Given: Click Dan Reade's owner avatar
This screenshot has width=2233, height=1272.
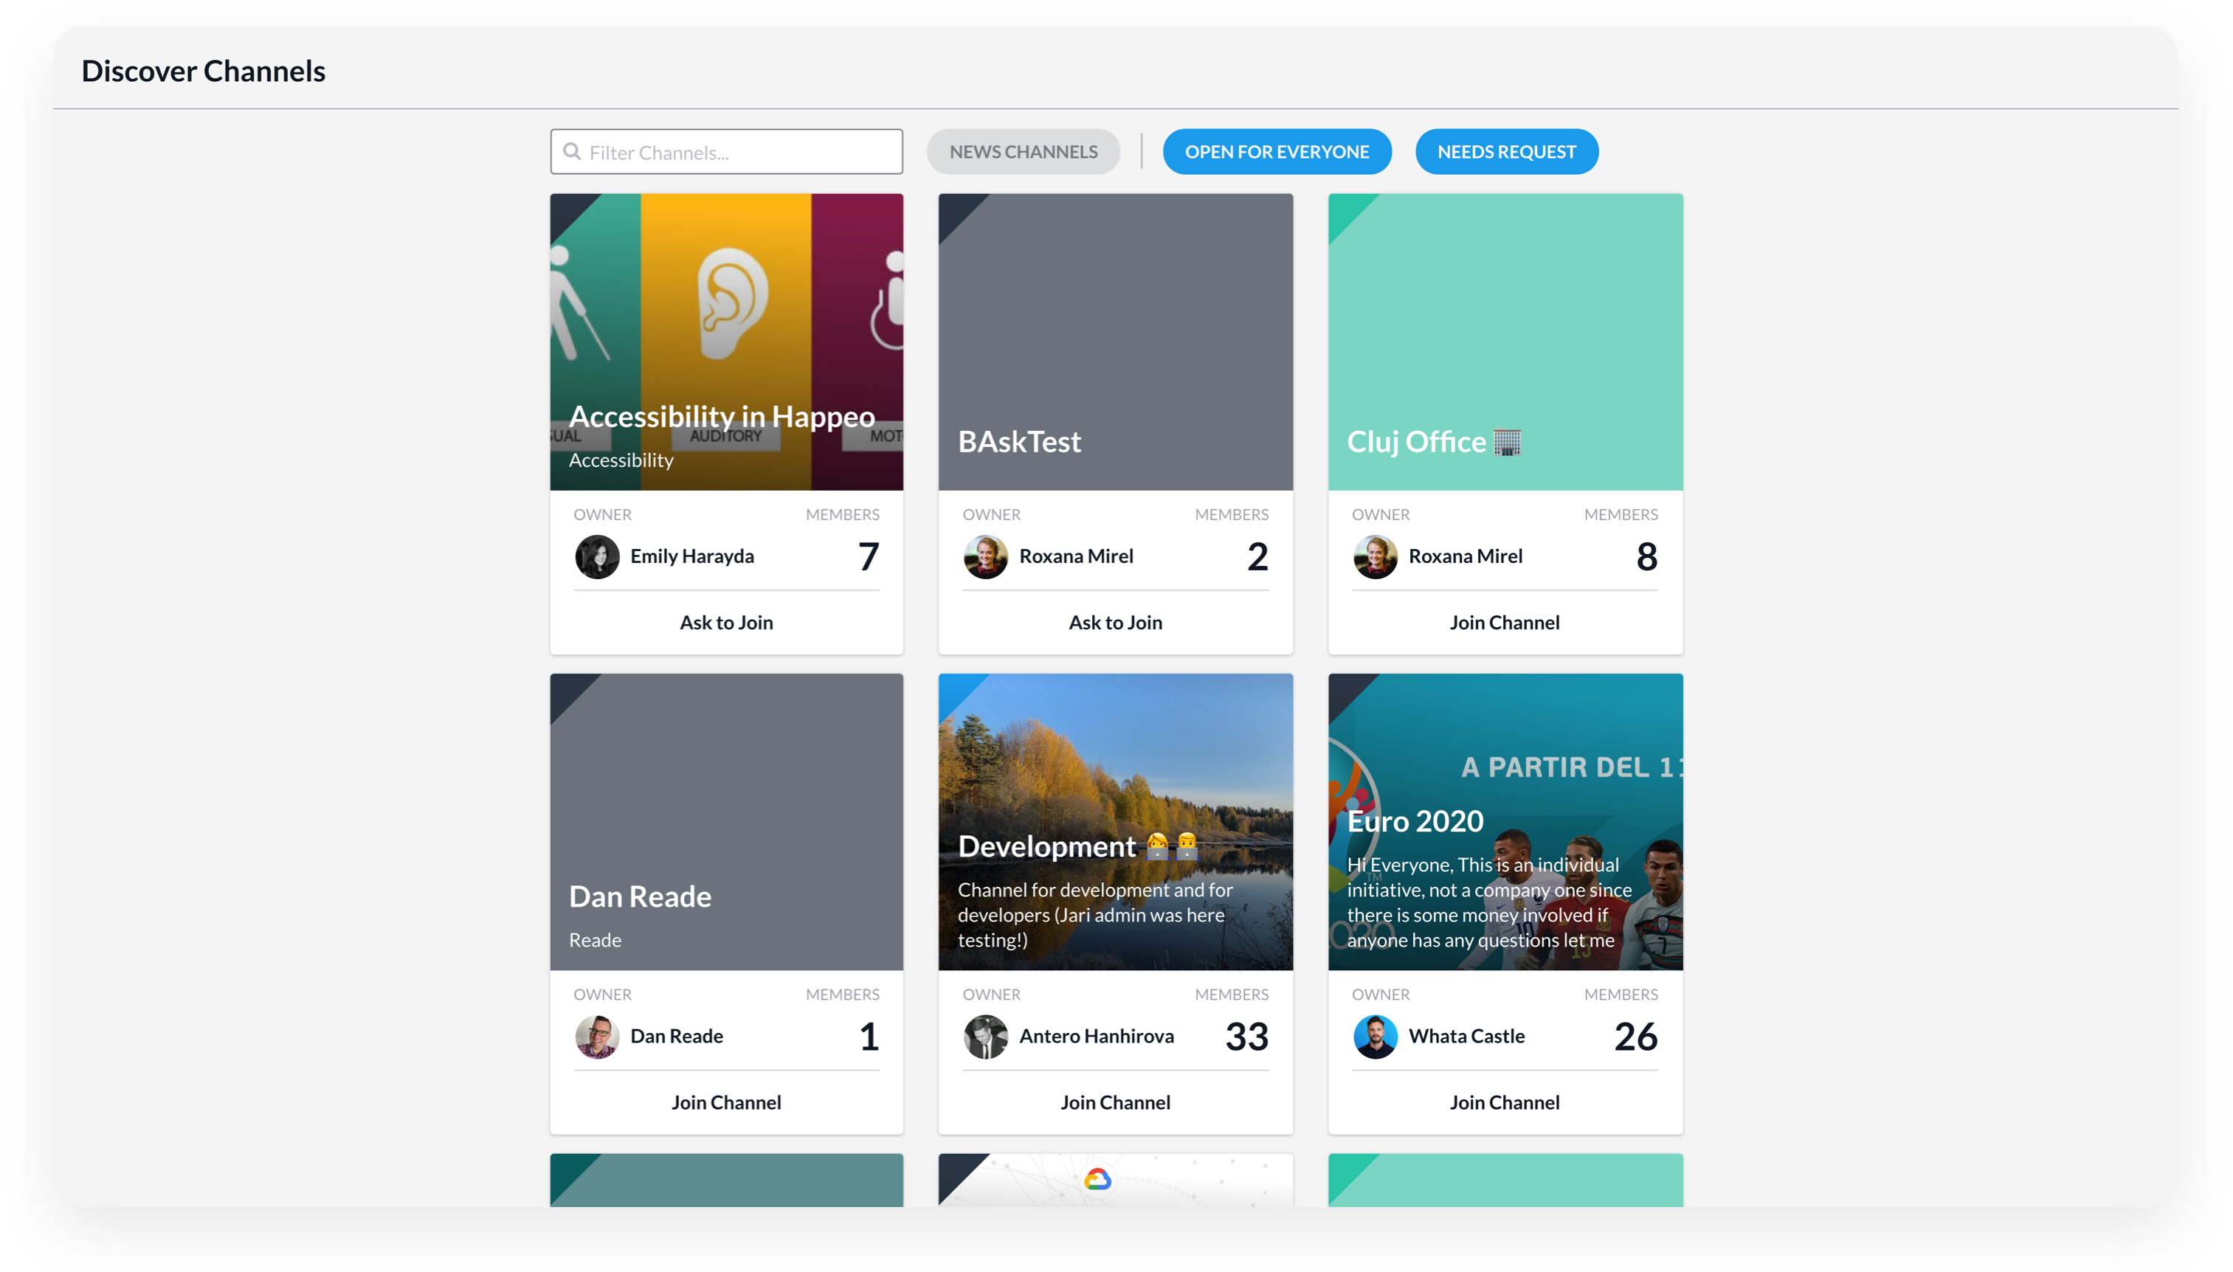Looking at the screenshot, I should coord(597,1036).
